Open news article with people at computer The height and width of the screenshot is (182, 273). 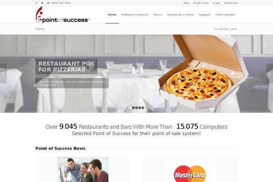pyautogui.click(x=83, y=169)
